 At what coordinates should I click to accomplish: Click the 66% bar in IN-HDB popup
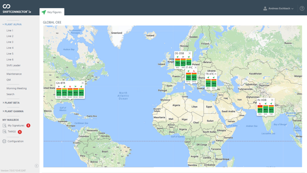(260, 109)
